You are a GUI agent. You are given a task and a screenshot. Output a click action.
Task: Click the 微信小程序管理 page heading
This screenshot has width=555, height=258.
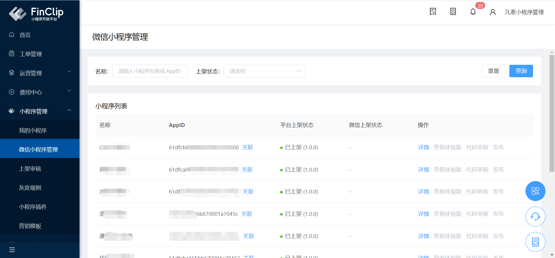coord(120,37)
